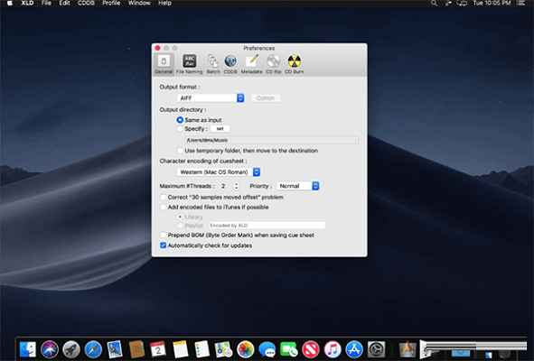Open the Help menu
The width and height of the screenshot is (534, 361).
coord(164,3)
